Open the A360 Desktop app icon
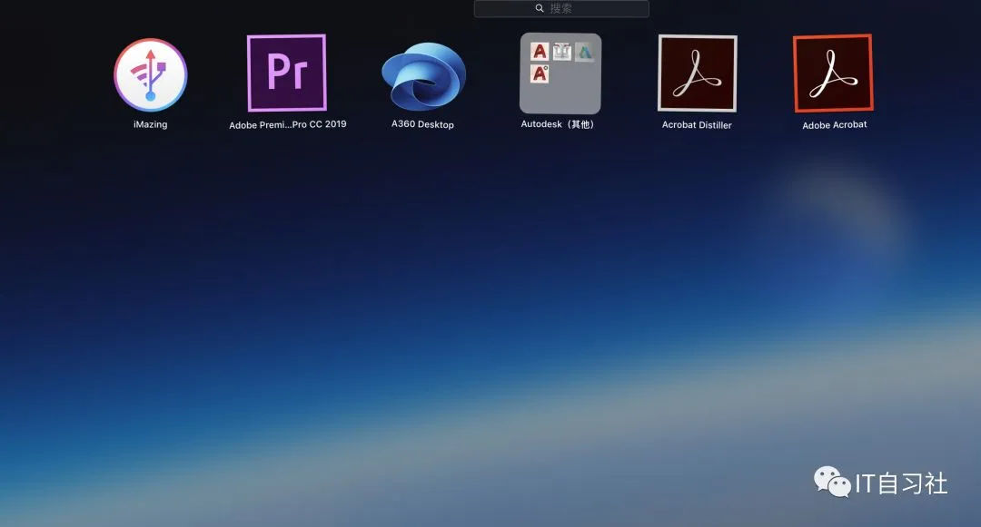Screen dimensions: 981x527 click(423, 76)
